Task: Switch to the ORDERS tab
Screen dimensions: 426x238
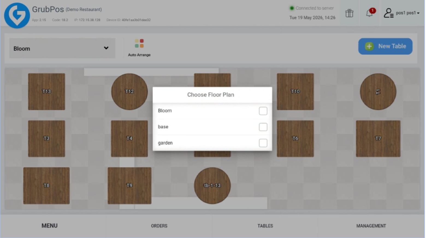Action: [x=159, y=226]
